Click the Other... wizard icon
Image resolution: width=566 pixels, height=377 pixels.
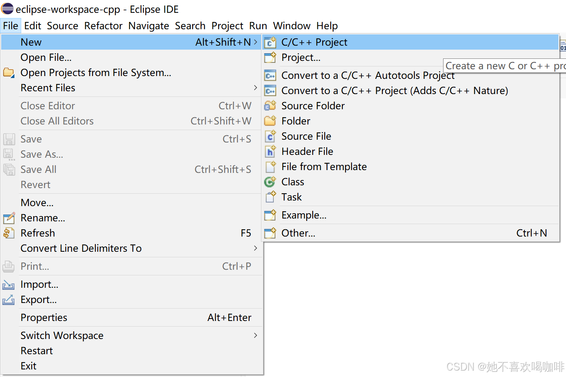click(x=270, y=233)
